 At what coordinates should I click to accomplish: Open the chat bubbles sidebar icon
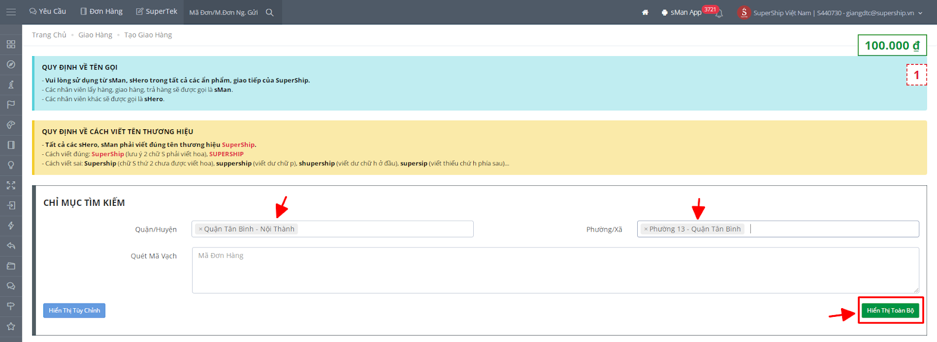pos(11,286)
